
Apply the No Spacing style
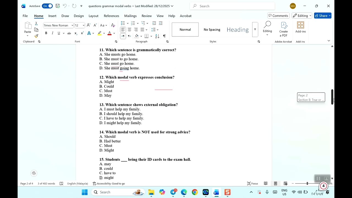[x=212, y=29]
